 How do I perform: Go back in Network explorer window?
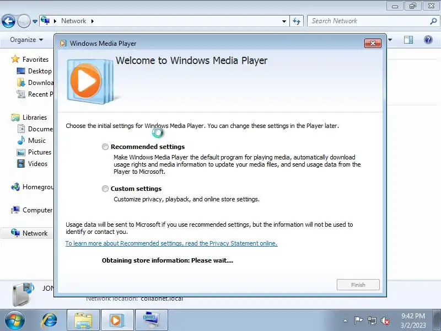8,21
